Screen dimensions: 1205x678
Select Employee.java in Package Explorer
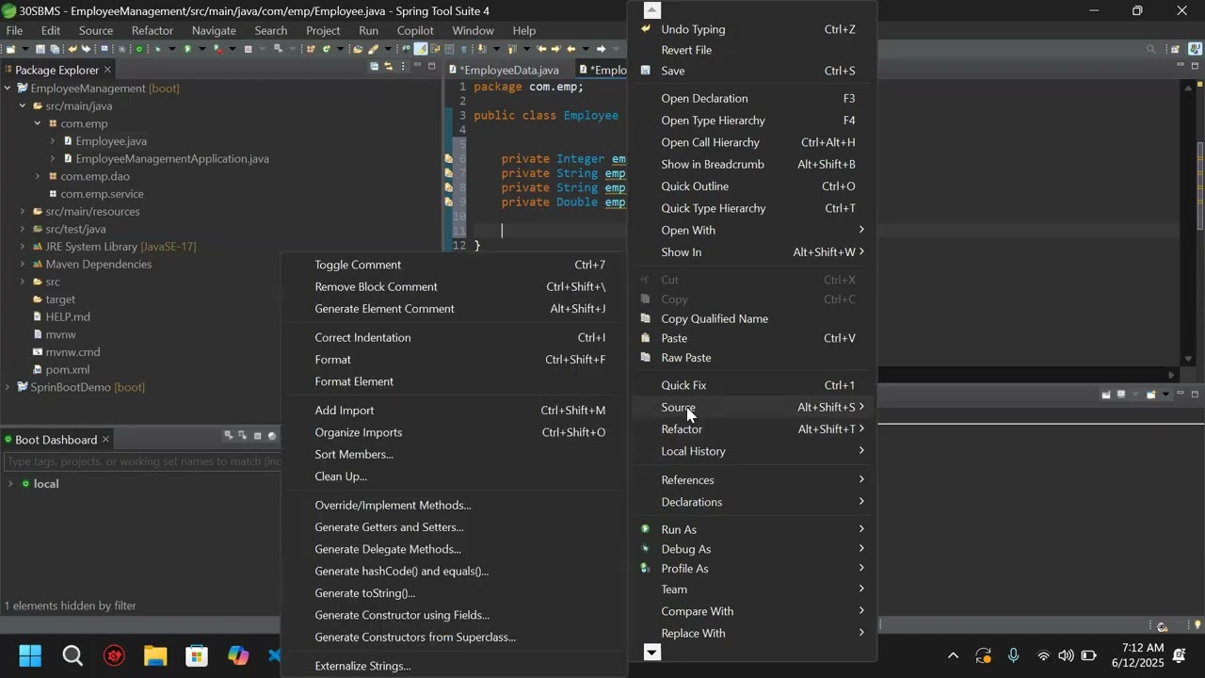[111, 141]
